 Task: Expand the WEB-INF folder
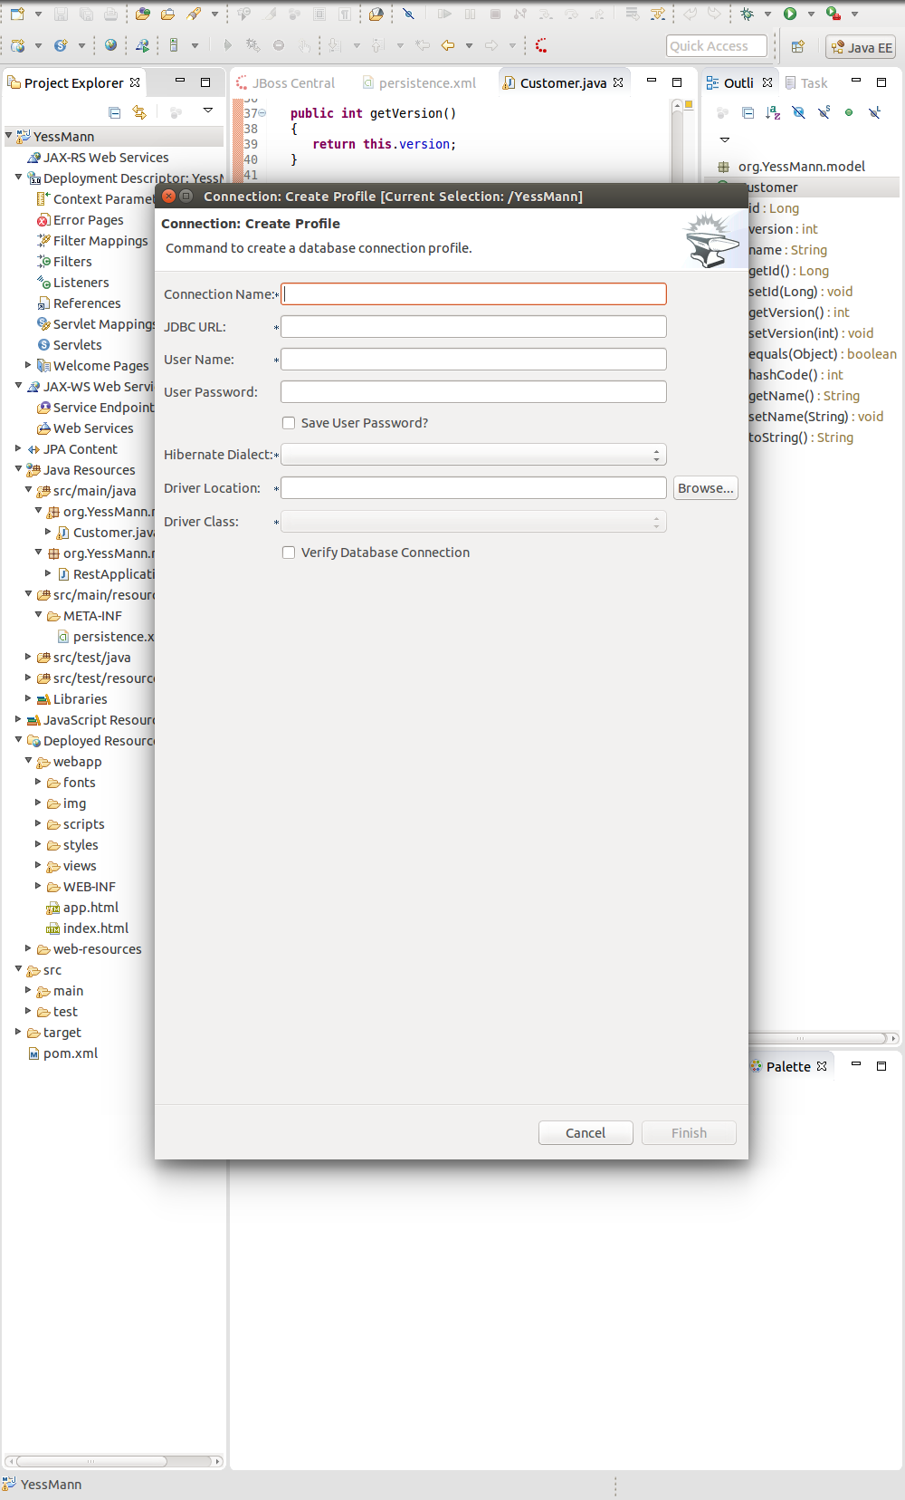click(38, 886)
